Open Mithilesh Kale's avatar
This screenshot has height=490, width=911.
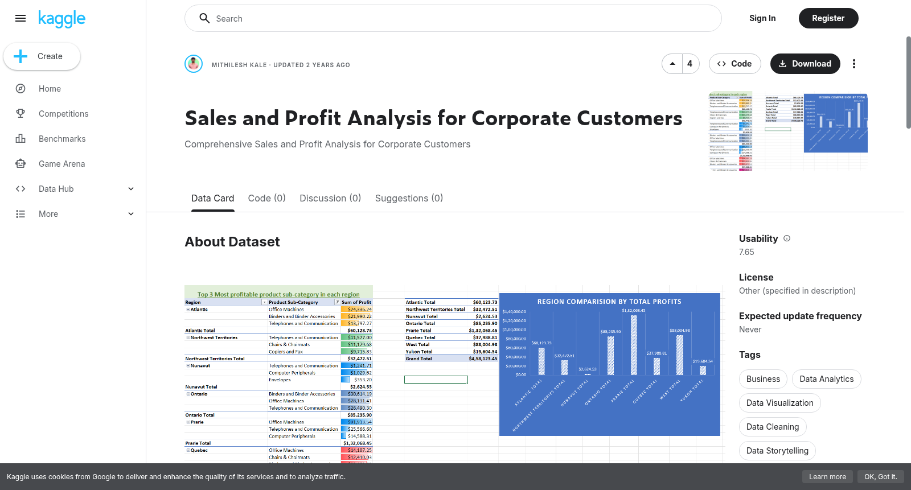(x=194, y=64)
